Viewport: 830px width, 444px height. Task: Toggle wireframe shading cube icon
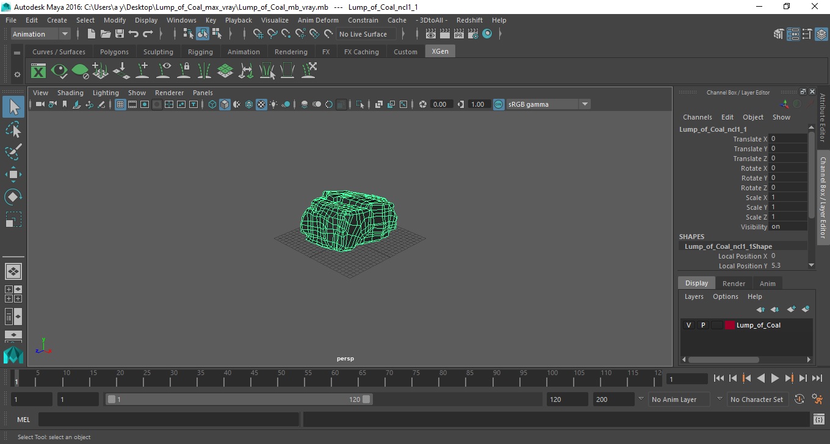(212, 104)
